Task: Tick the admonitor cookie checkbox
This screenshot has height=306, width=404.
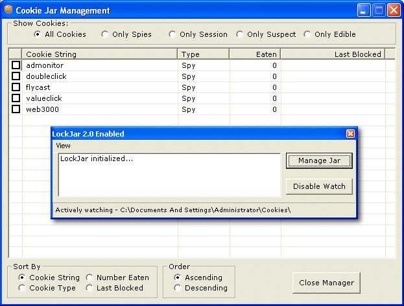Action: click(16, 65)
